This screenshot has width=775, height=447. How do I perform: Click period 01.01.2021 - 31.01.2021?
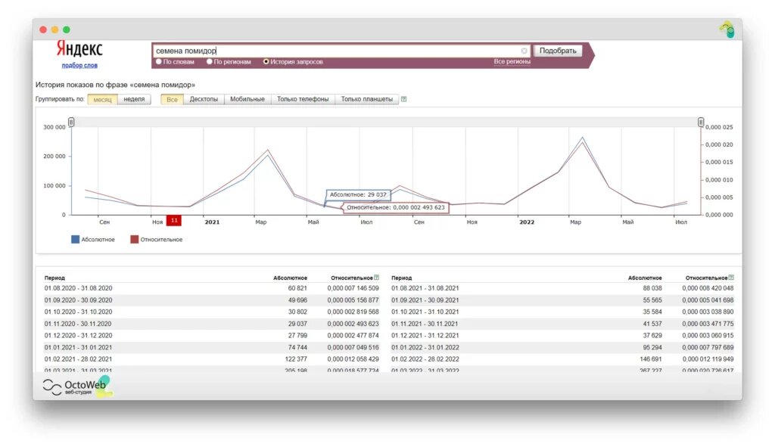pos(78,348)
